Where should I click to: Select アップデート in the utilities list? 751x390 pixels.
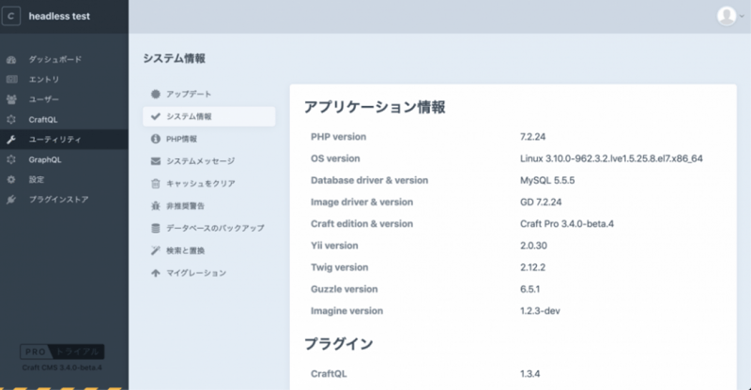(x=189, y=95)
